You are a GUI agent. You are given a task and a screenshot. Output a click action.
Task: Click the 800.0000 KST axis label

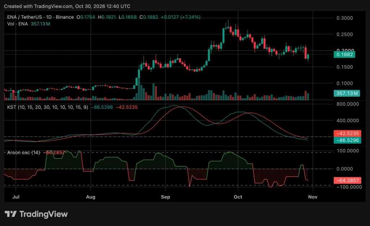point(348,104)
